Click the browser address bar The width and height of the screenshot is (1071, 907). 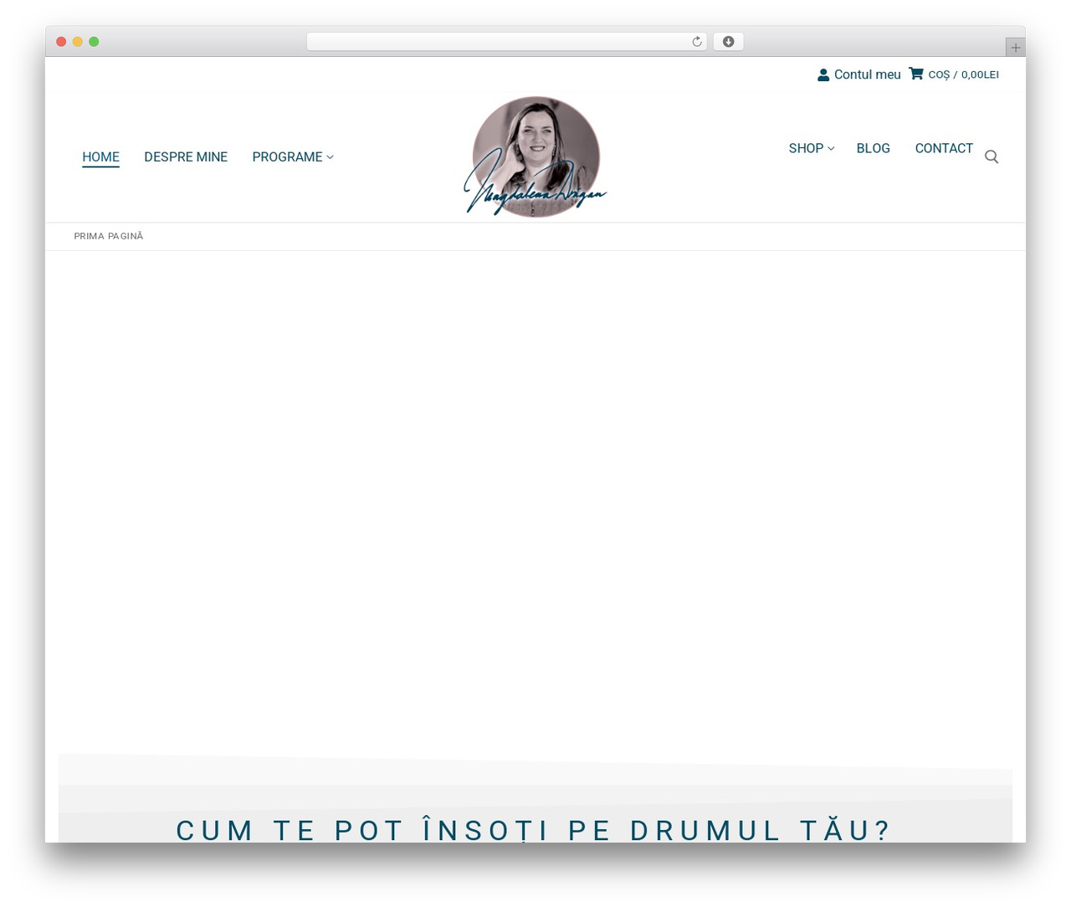coord(506,42)
